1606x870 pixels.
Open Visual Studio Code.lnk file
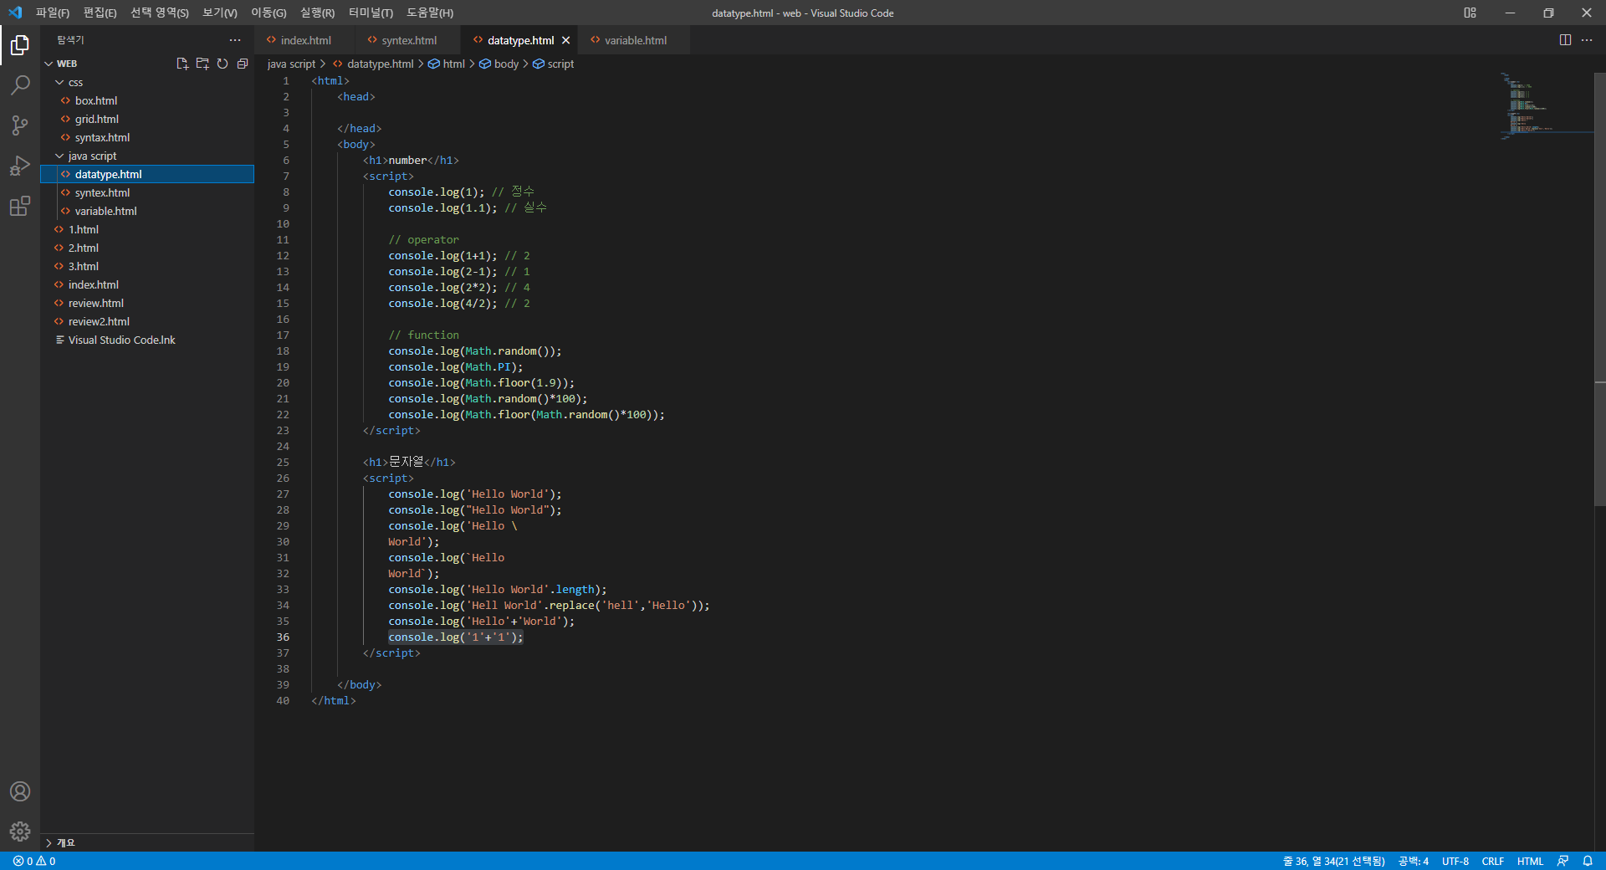pos(147,340)
